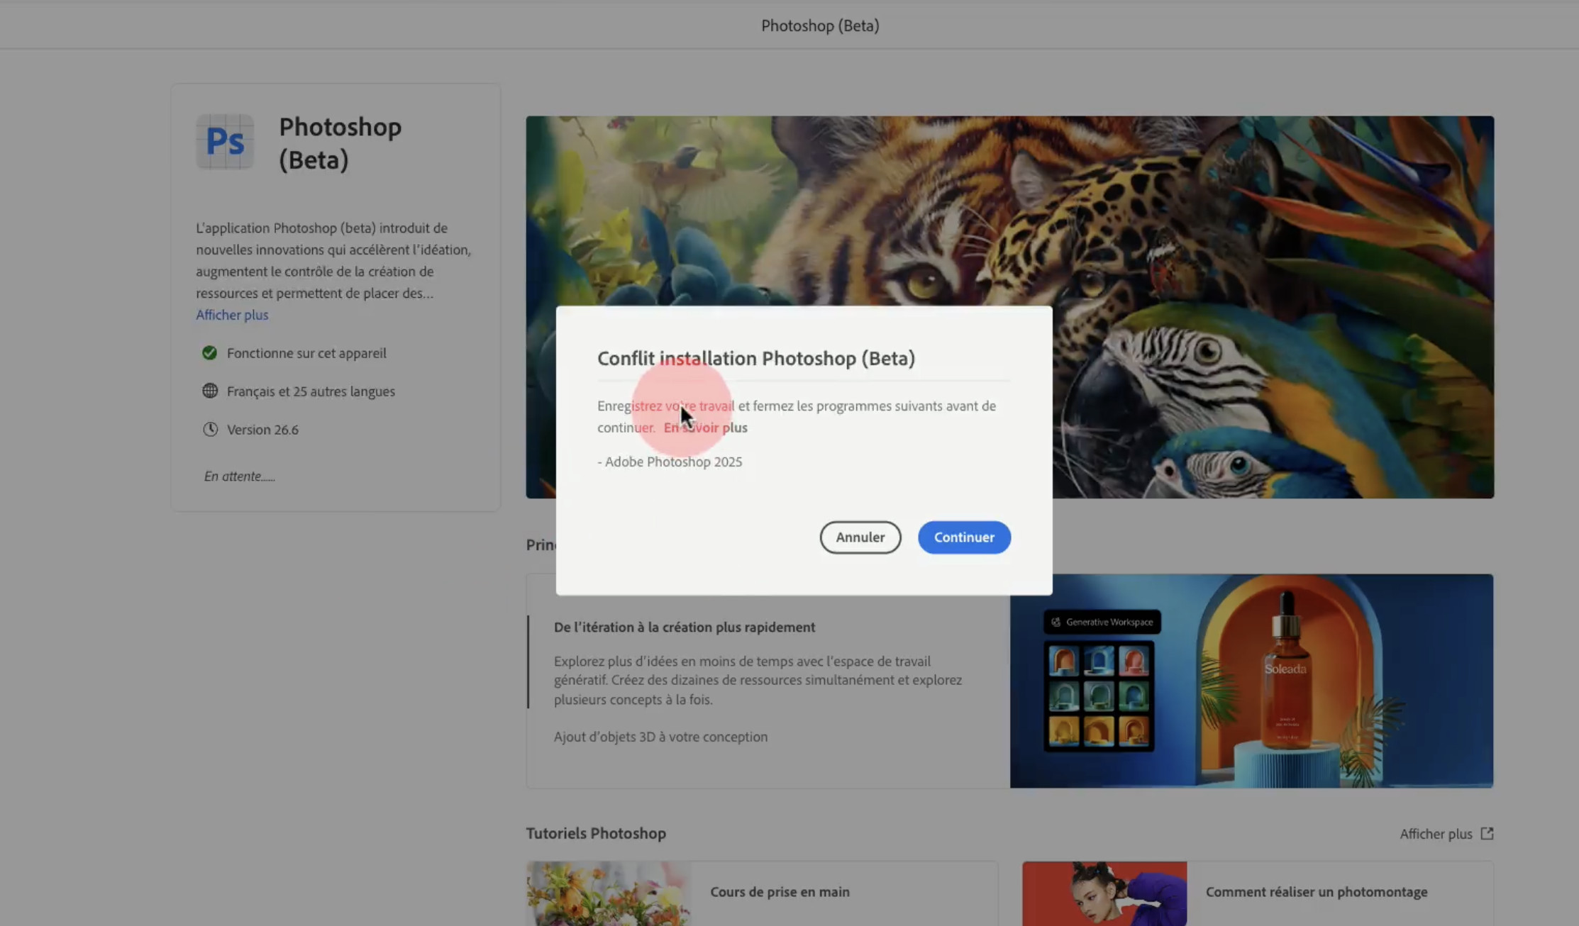1579x926 pixels.
Task: Click the green checkmark compatibility icon
Action: coord(209,353)
